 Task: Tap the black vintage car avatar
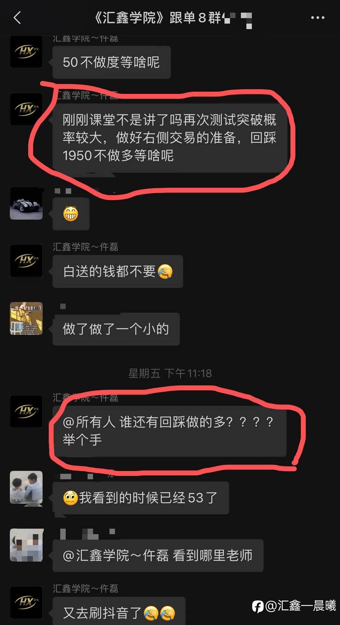click(26, 203)
